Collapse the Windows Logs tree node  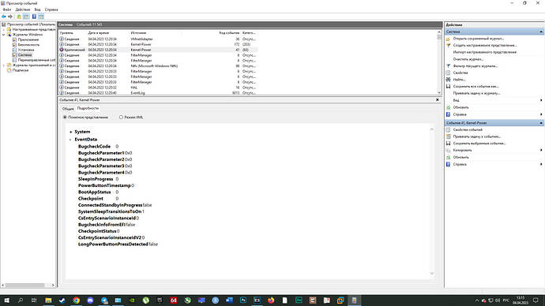(4, 35)
